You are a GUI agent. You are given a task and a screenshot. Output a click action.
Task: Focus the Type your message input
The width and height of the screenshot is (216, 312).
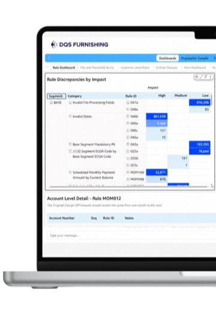click(x=131, y=235)
